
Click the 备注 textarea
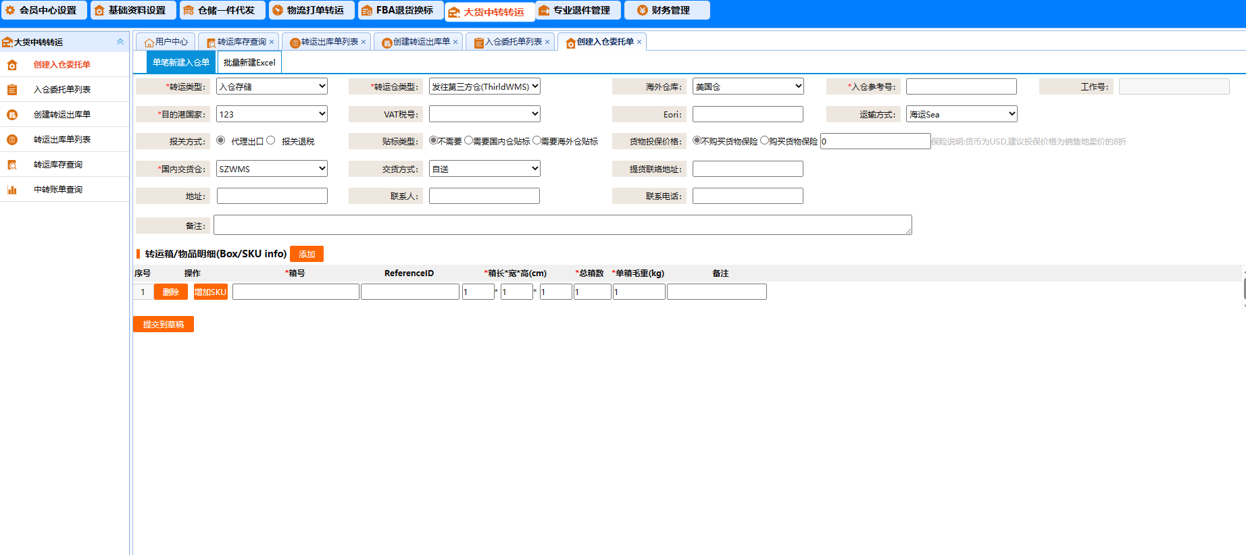pyautogui.click(x=563, y=225)
